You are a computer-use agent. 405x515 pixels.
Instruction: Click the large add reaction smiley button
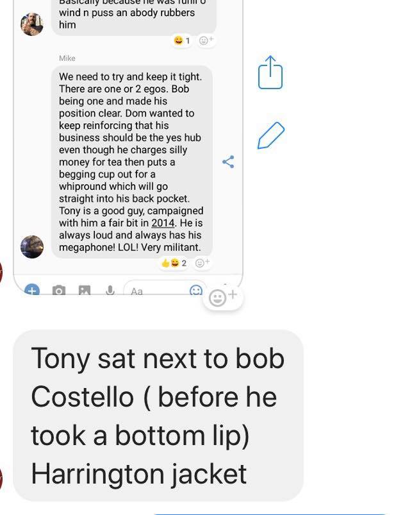pyautogui.click(x=223, y=298)
